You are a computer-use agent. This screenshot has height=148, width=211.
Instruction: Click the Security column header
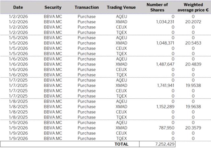click(x=53, y=7)
